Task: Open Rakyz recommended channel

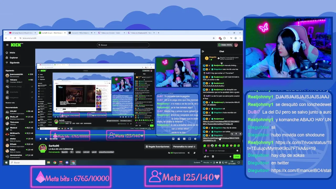Action: (x=19, y=151)
